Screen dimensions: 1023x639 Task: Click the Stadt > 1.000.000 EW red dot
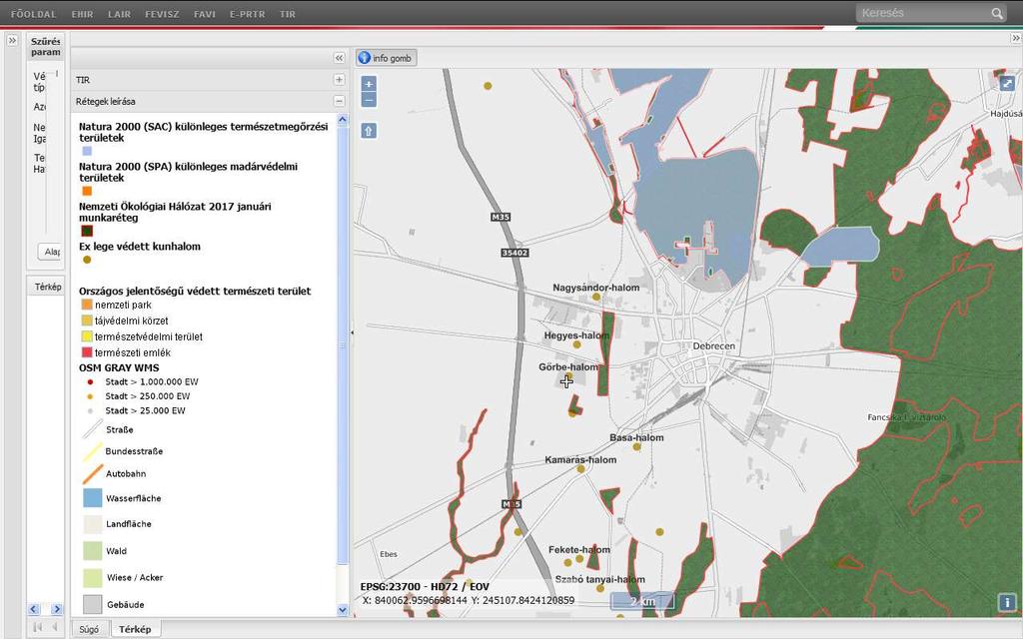(90, 382)
